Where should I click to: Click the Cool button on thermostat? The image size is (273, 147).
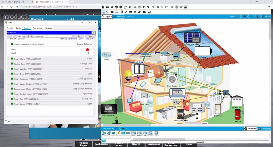(x=193, y=110)
